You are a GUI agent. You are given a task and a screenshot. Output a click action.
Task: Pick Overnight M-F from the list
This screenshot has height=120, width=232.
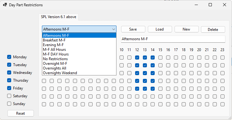click(79, 64)
